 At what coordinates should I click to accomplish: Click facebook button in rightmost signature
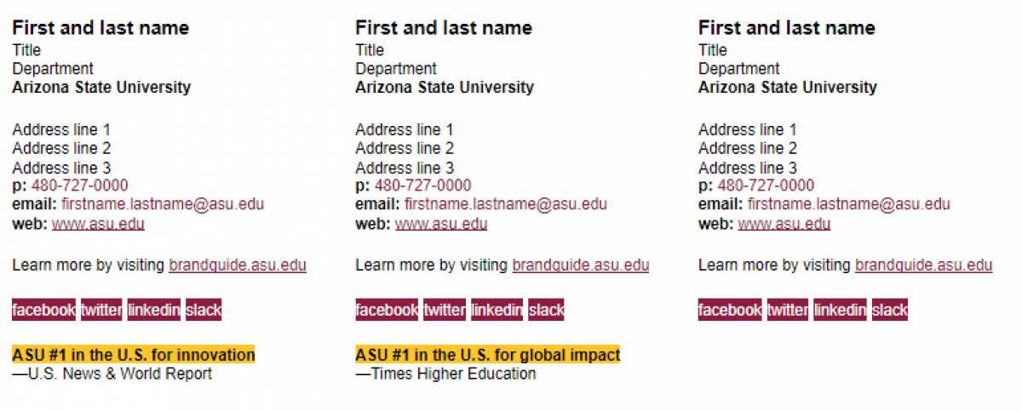(x=730, y=311)
